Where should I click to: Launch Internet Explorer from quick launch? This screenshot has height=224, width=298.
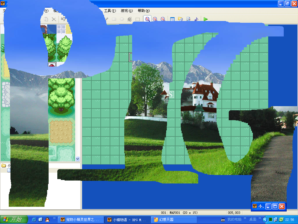pyautogui.click(x=34, y=219)
